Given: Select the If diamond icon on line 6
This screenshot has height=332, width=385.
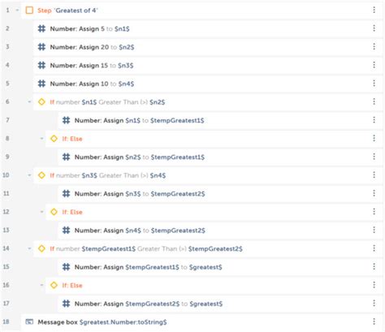Looking at the screenshot, I should tap(41, 102).
